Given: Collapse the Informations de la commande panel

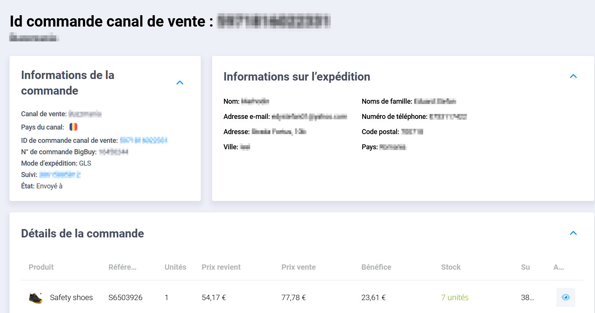Looking at the screenshot, I should 180,83.
